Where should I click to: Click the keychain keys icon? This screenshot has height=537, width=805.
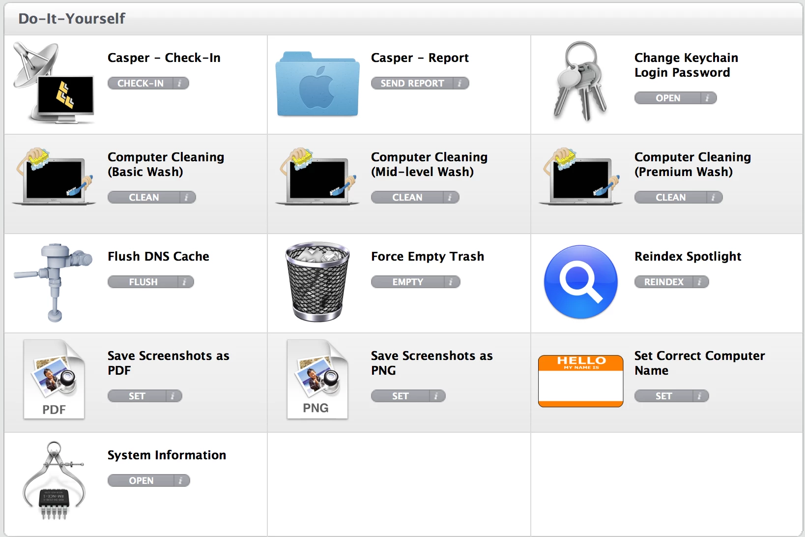(580, 81)
